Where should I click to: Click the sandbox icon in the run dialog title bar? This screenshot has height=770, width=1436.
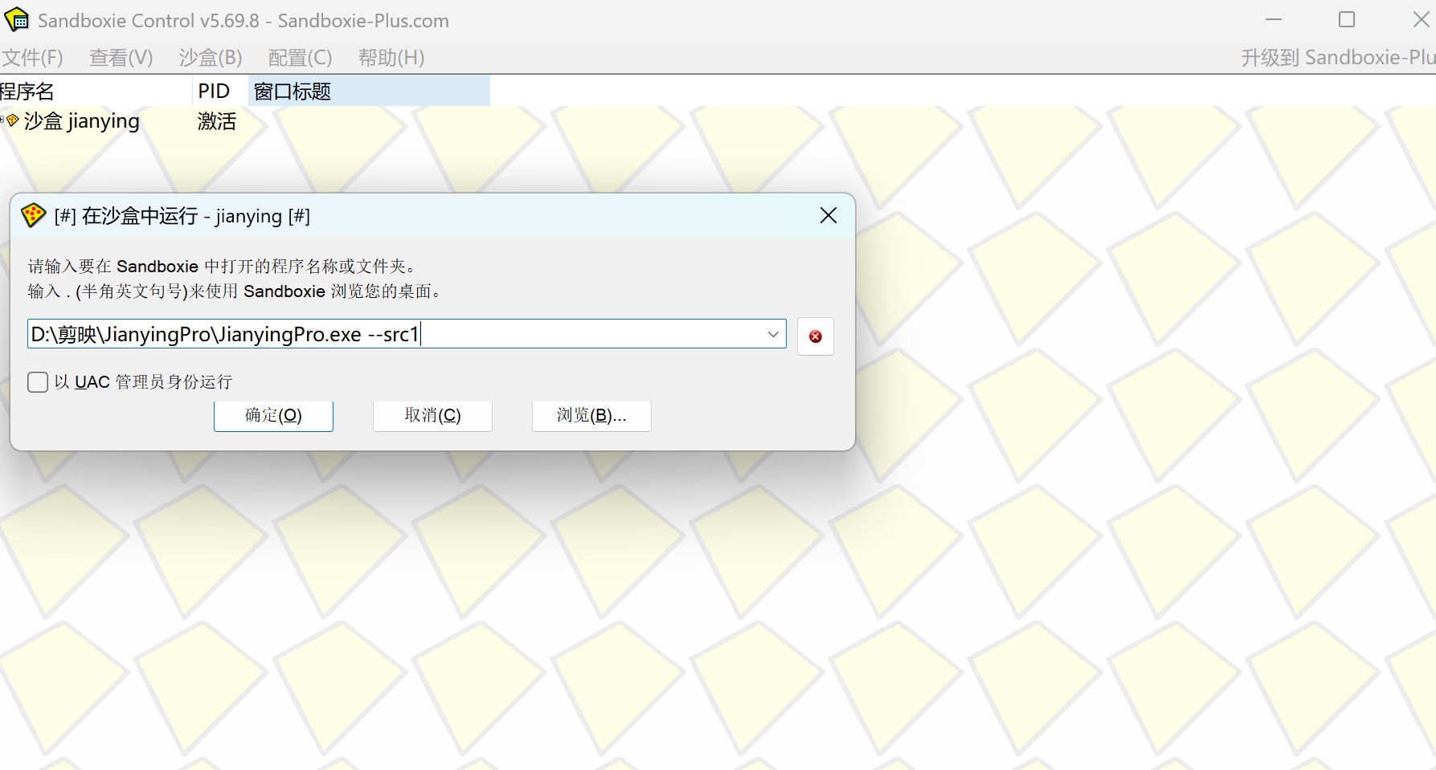tap(33, 215)
